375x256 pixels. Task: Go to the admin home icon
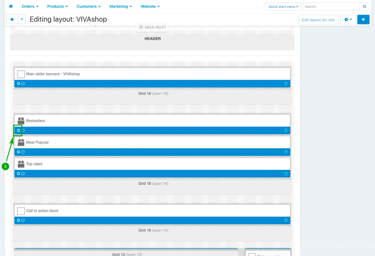(11, 6)
